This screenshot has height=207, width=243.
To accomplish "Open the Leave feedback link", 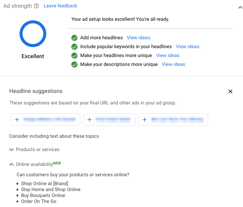I will point(60,6).
